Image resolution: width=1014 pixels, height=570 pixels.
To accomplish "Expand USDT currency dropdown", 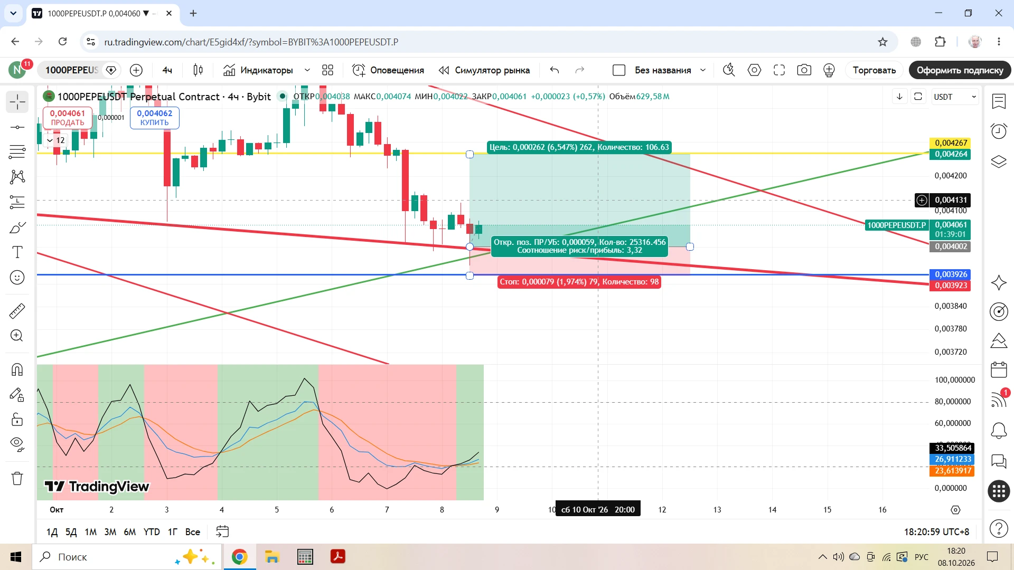I will tap(955, 97).
